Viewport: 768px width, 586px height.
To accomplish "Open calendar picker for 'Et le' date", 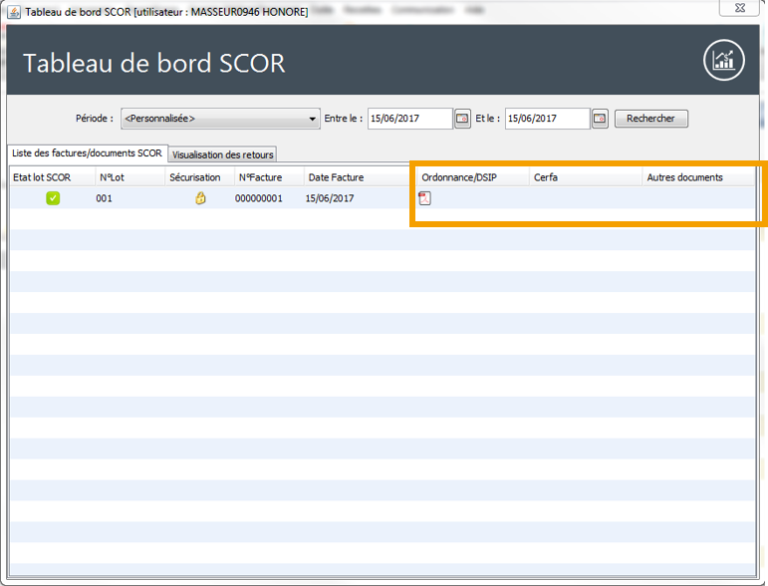I will [x=600, y=119].
